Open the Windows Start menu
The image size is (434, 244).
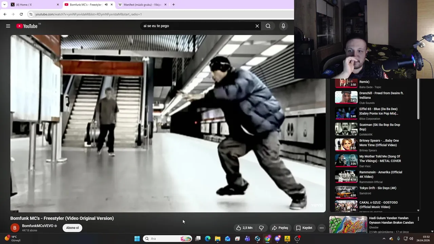point(137,239)
